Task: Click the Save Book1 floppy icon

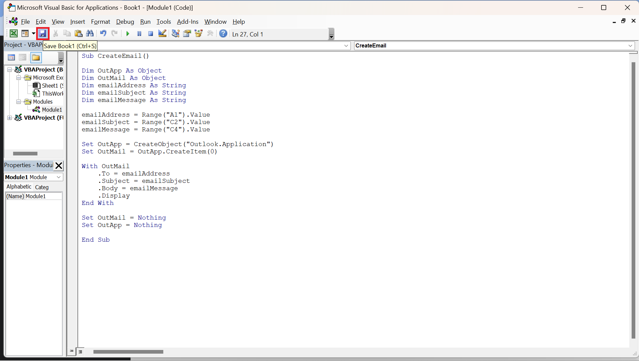Action: tap(43, 33)
